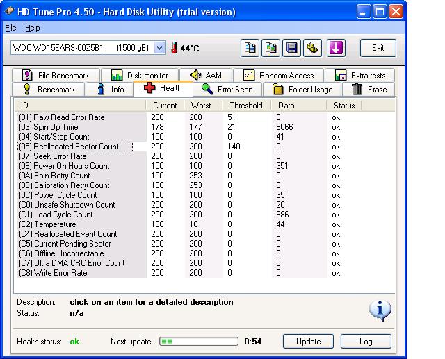
Task: Open the drive selection dropdown
Action: [159, 48]
